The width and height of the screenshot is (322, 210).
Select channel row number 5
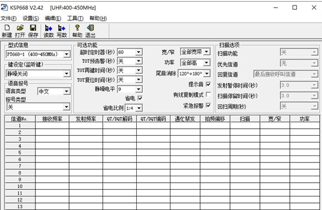click(x=20, y=152)
